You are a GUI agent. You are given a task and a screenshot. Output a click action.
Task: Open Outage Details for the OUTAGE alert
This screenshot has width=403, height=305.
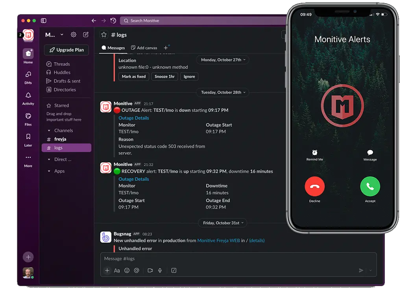click(x=133, y=117)
